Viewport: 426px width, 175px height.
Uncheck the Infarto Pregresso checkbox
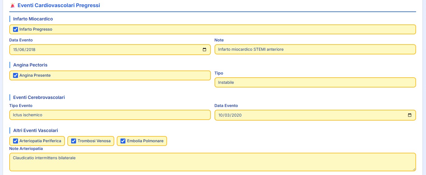16,29
